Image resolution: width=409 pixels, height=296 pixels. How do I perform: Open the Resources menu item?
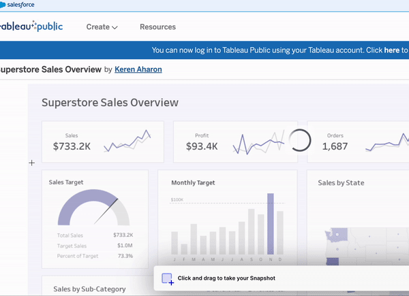point(158,27)
